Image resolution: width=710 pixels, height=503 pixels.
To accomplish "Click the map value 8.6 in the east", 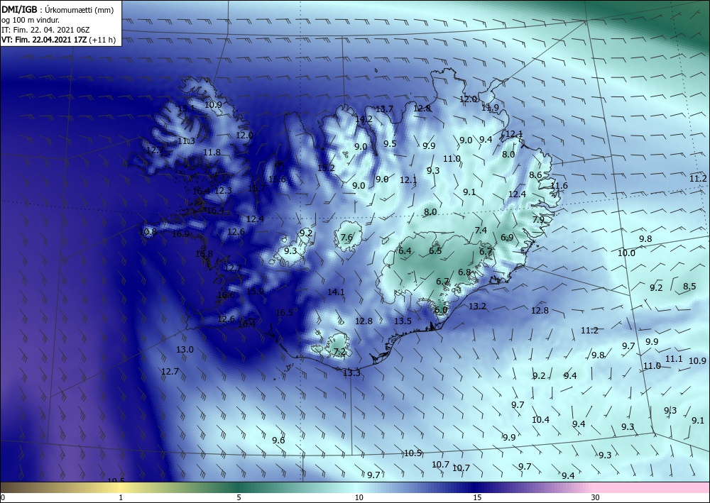I will pyautogui.click(x=535, y=175).
